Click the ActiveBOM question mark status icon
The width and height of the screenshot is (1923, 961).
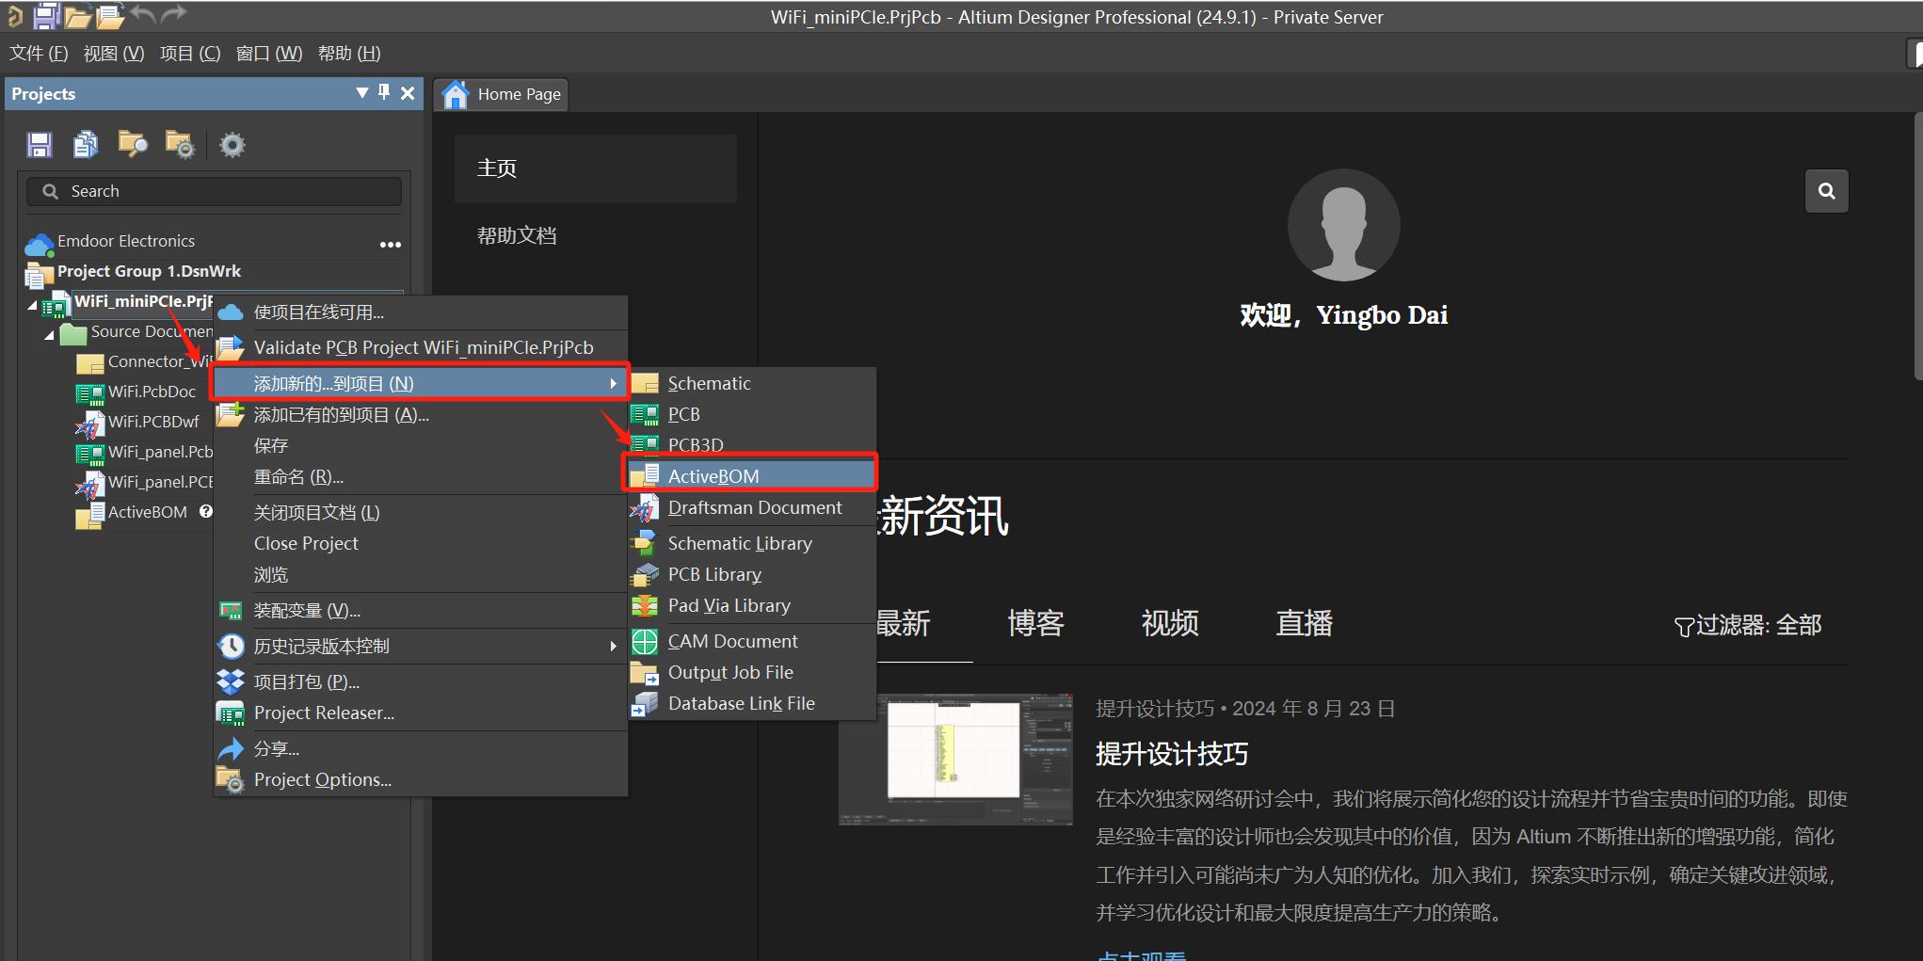pos(205,511)
